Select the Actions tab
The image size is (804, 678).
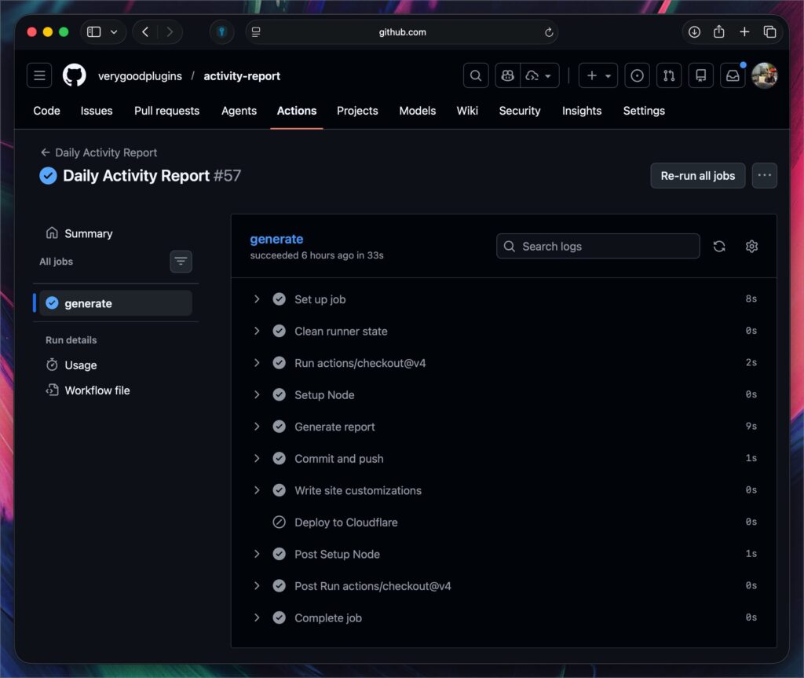296,111
